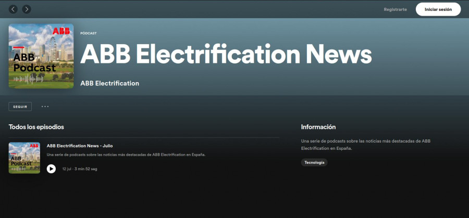Click the Todos los episodios heading

pyautogui.click(x=36, y=127)
